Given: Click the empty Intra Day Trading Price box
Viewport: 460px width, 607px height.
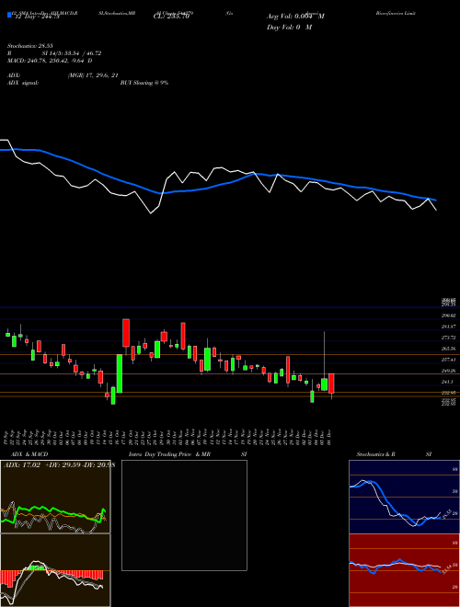Looking at the screenshot, I should pos(184,515).
